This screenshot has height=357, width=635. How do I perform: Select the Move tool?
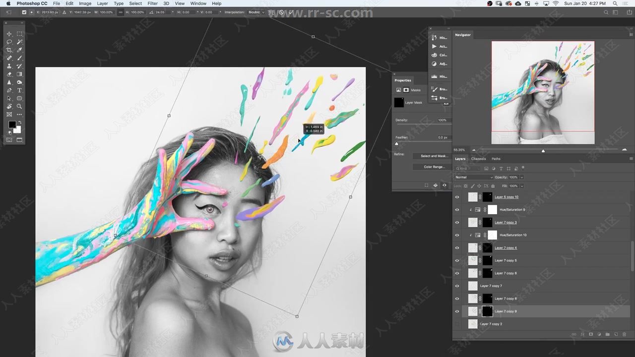click(x=9, y=34)
